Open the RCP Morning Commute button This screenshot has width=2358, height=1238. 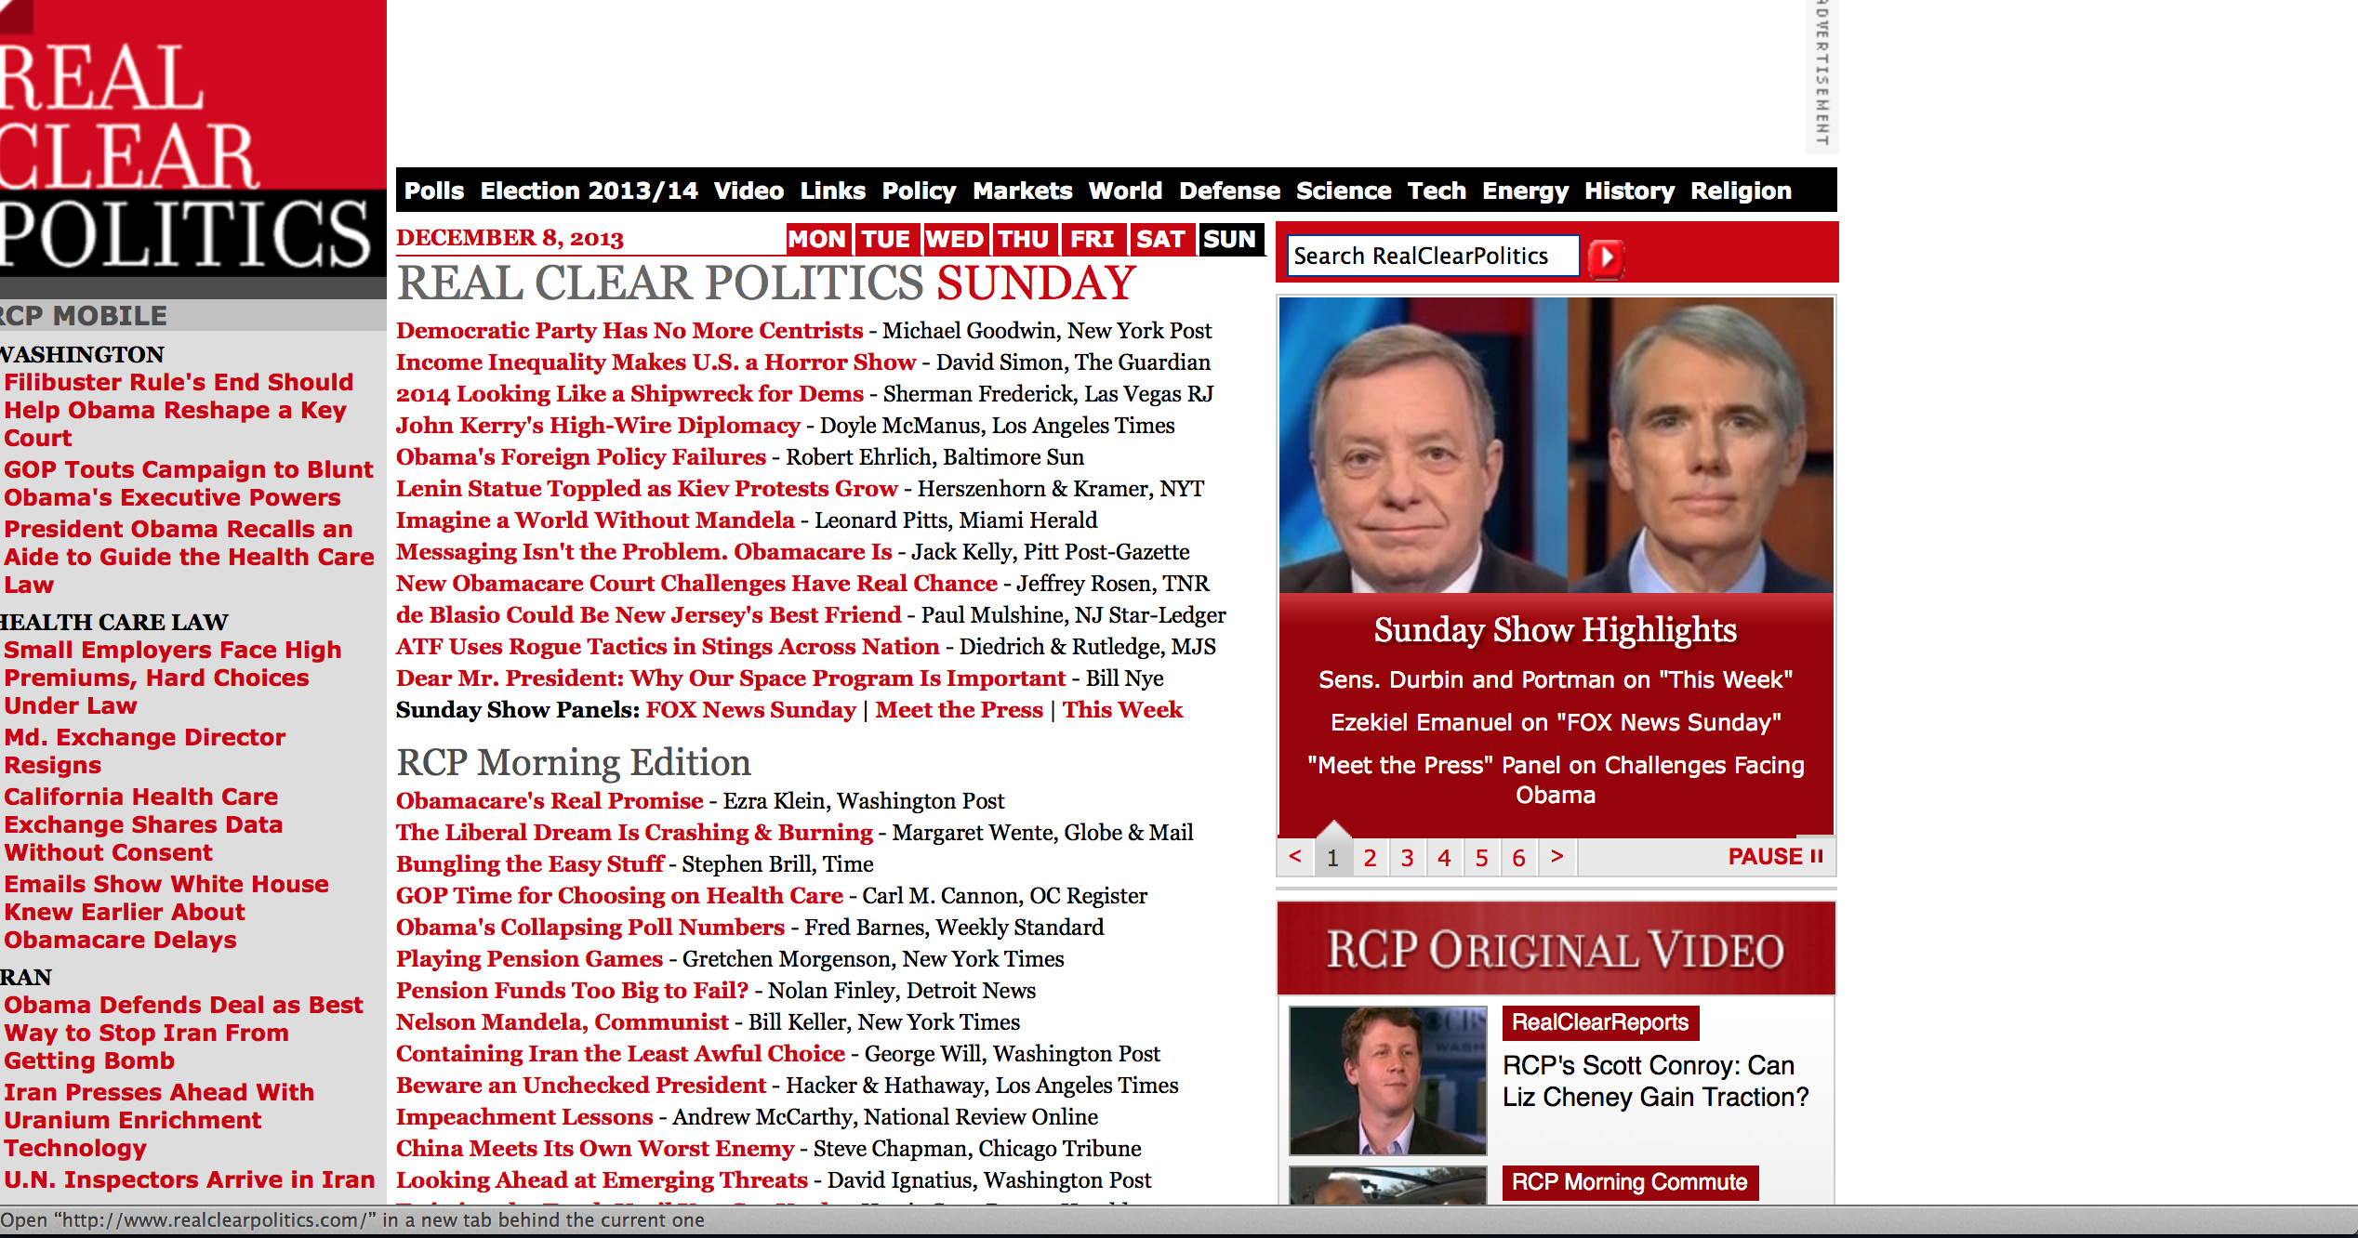pos(1629,1182)
